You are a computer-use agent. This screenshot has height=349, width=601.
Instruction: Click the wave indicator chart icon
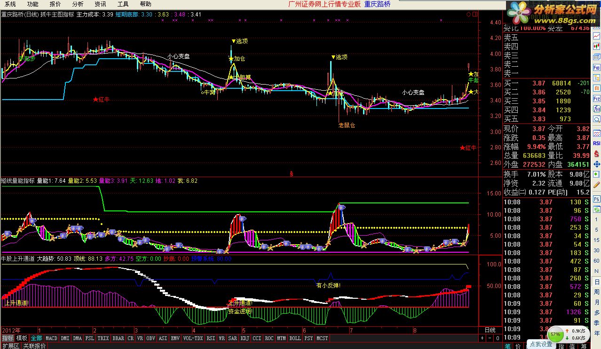click(596, 133)
